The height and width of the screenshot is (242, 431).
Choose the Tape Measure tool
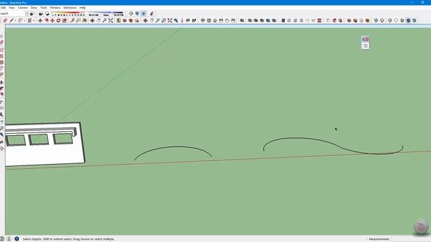coord(72,21)
